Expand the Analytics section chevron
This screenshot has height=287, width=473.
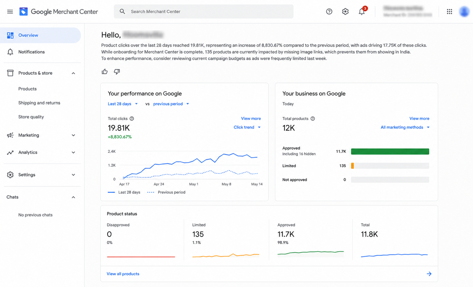coord(73,153)
